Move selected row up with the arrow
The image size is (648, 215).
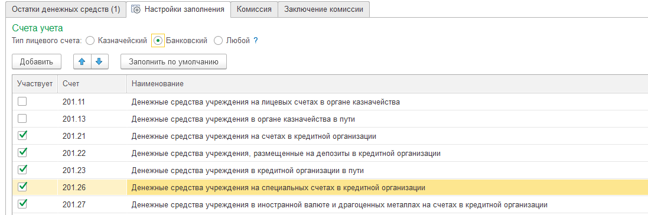(x=82, y=61)
